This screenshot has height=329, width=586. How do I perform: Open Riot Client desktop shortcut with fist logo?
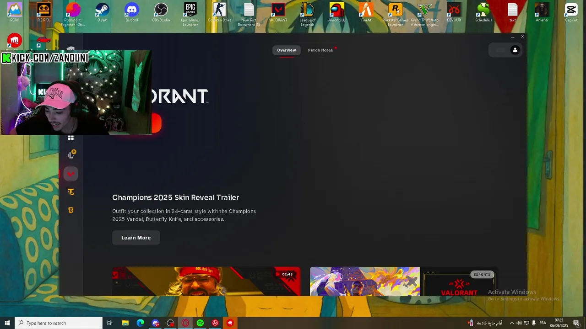click(15, 41)
